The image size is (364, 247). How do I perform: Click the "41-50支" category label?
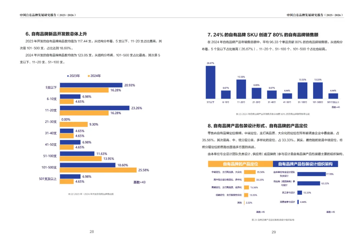pyautogui.click(x=51, y=144)
